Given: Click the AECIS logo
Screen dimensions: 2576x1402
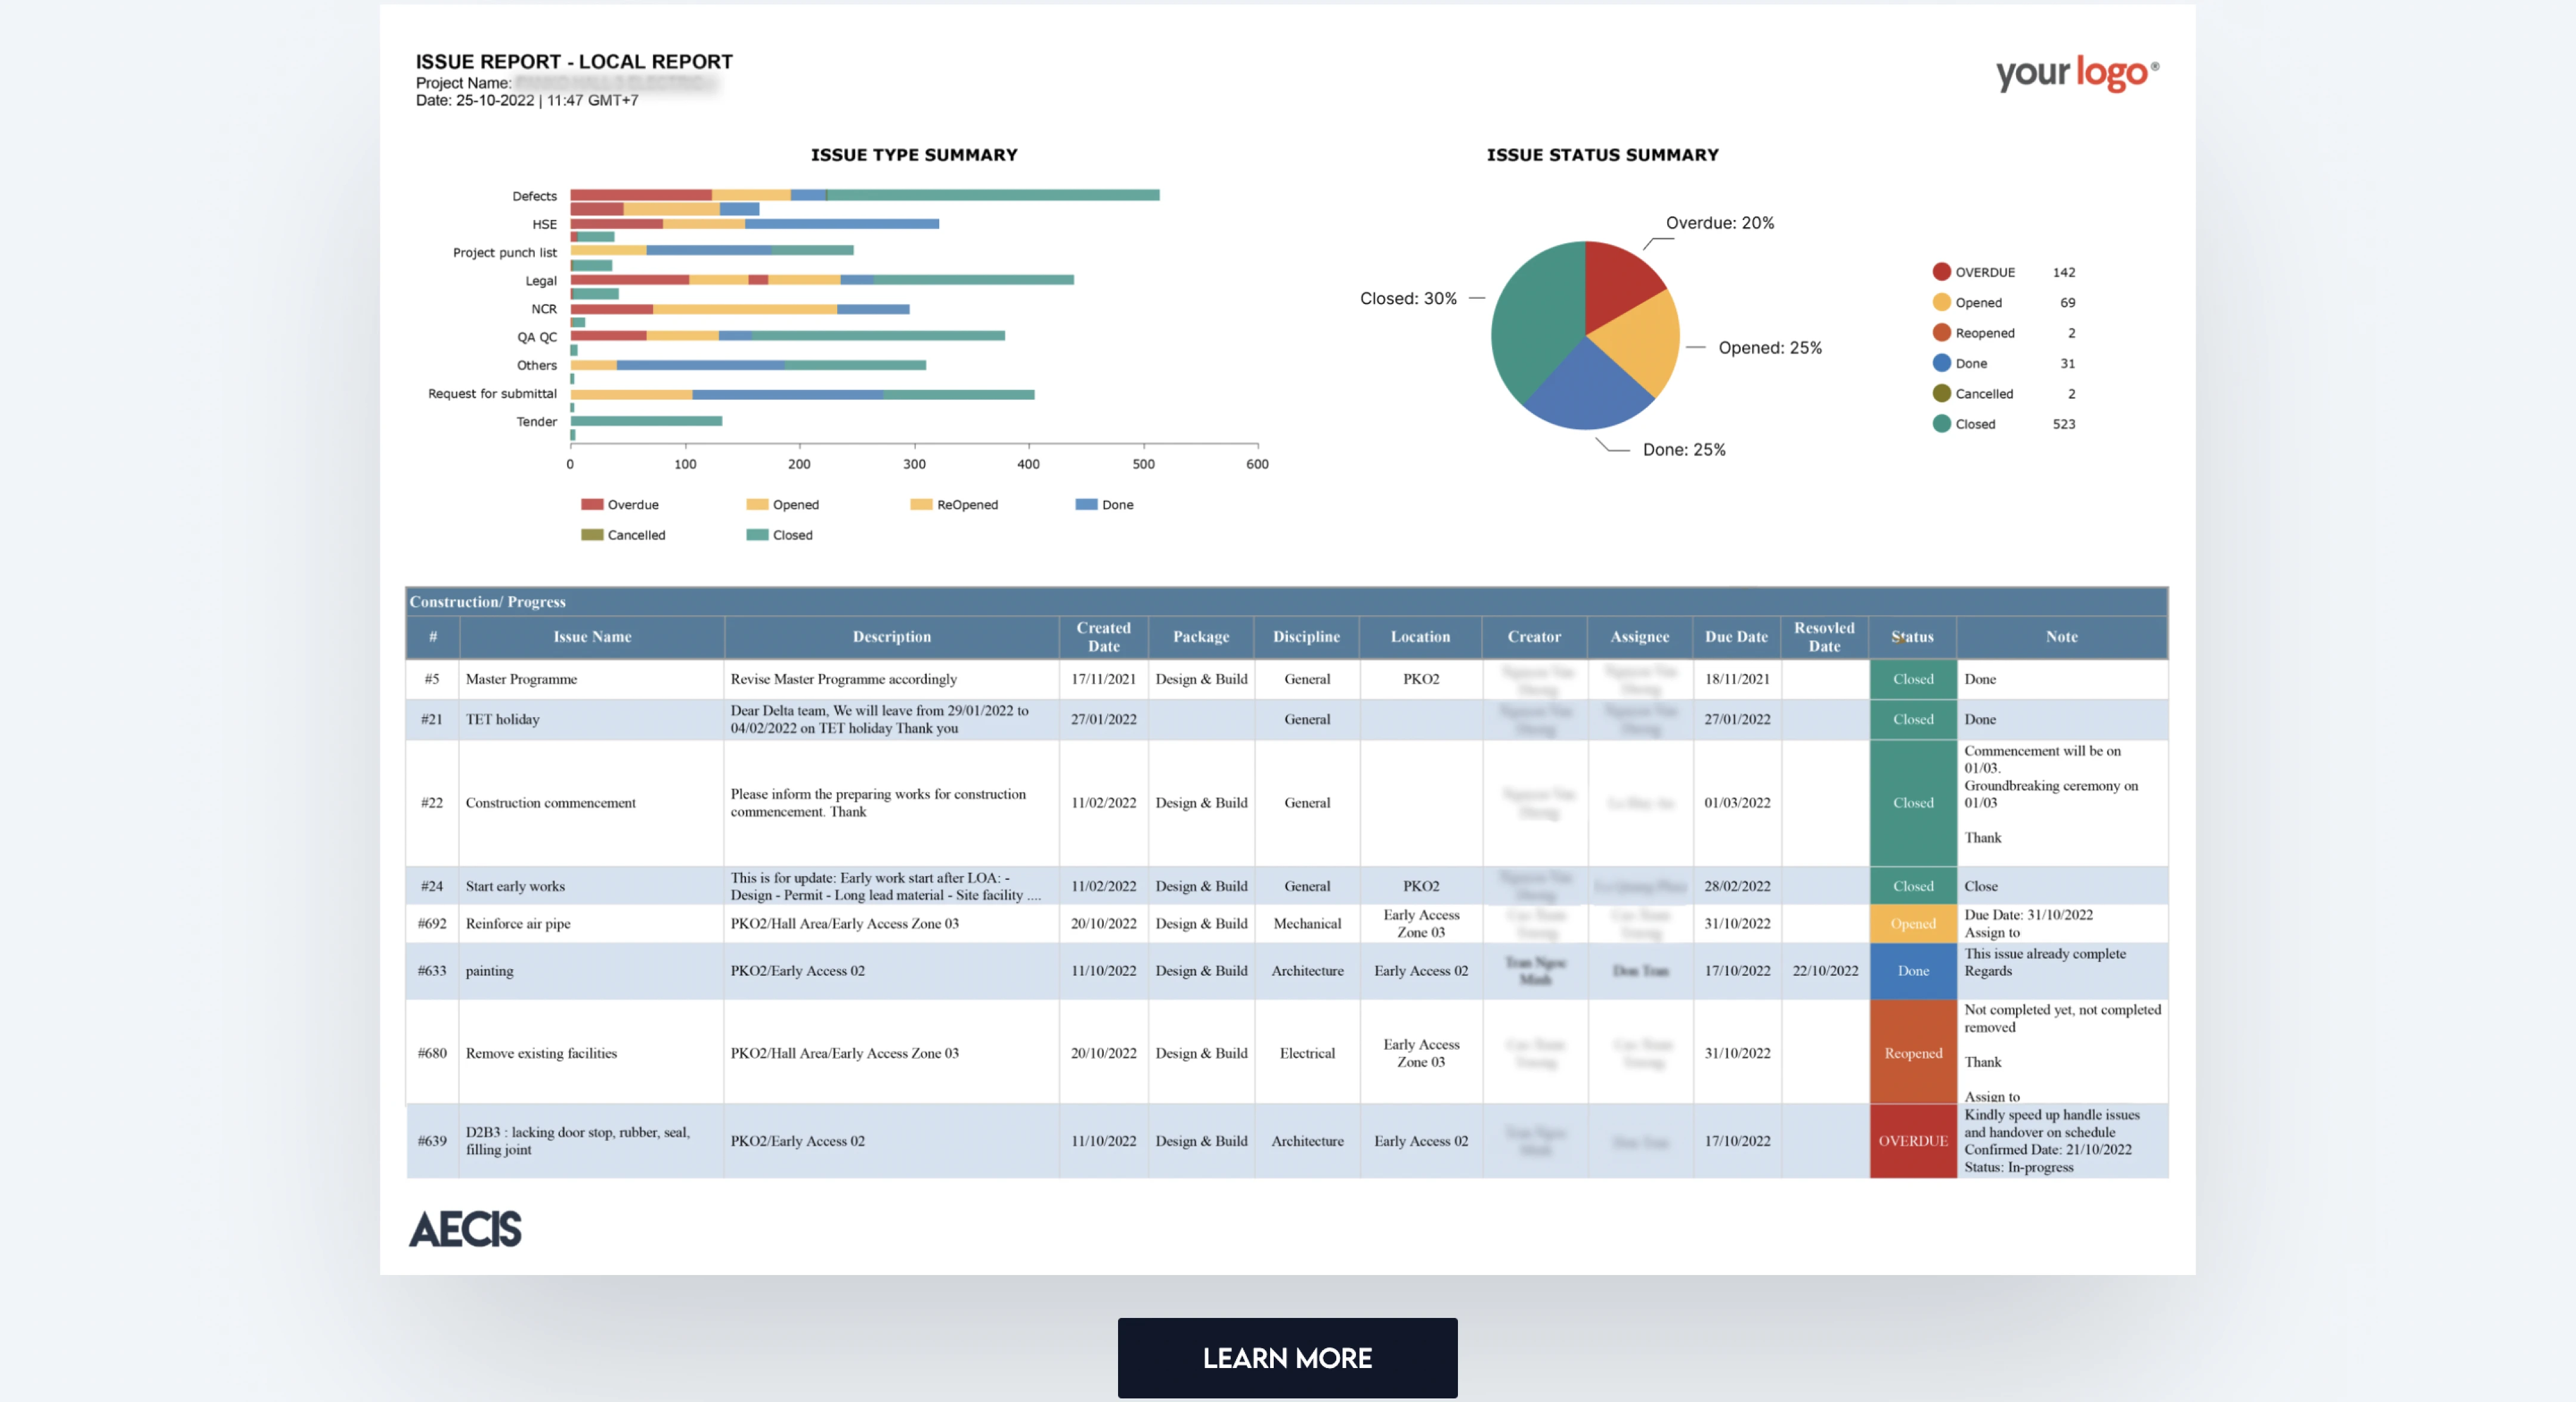Looking at the screenshot, I should pyautogui.click(x=465, y=1229).
